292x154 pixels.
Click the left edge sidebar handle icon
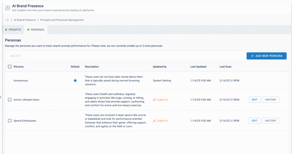1,97
